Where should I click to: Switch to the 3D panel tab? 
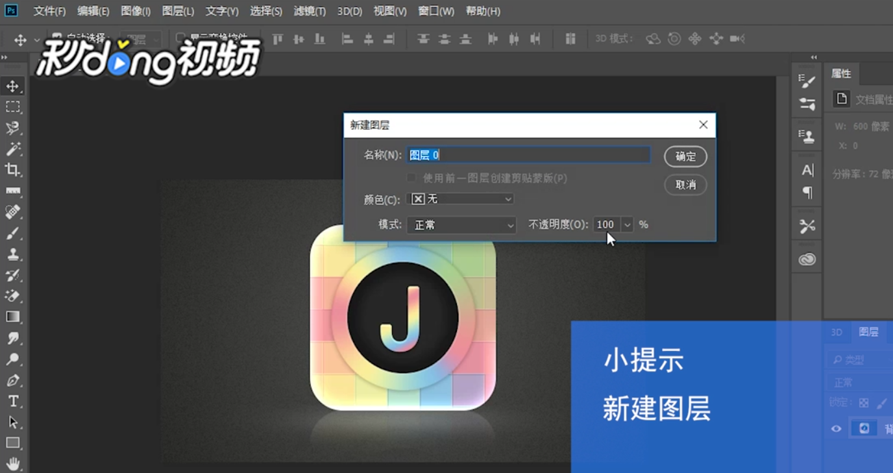(837, 332)
